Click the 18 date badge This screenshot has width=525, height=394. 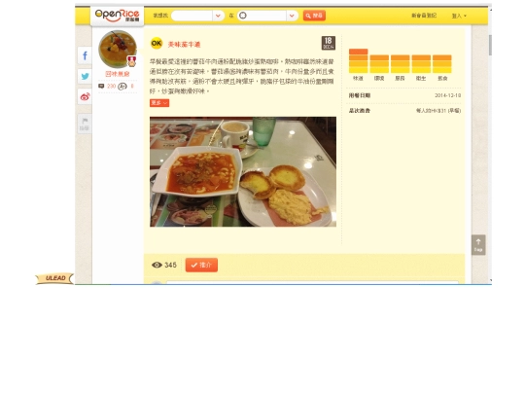coord(329,43)
